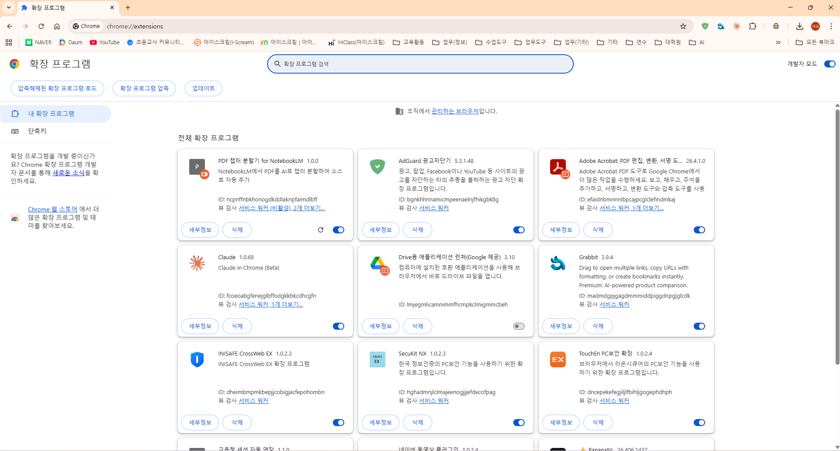Click 삭제 for AdGuard 광고차단기
The height and width of the screenshot is (451, 840).
pyautogui.click(x=417, y=230)
